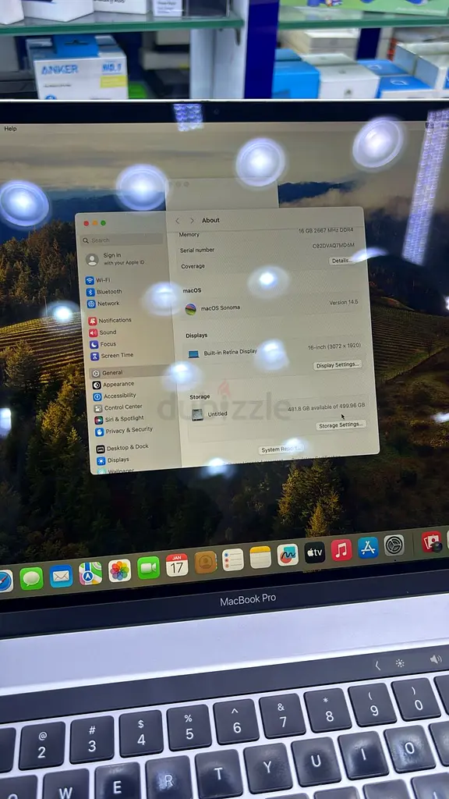Open Appearance settings
The height and width of the screenshot is (799, 449).
tap(114, 384)
